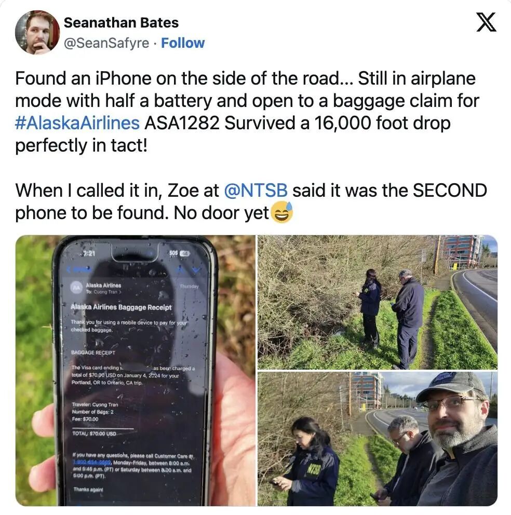Screen dimensions: 511x515
Task: Tap the SOS status indicator on phone
Action: 173,253
